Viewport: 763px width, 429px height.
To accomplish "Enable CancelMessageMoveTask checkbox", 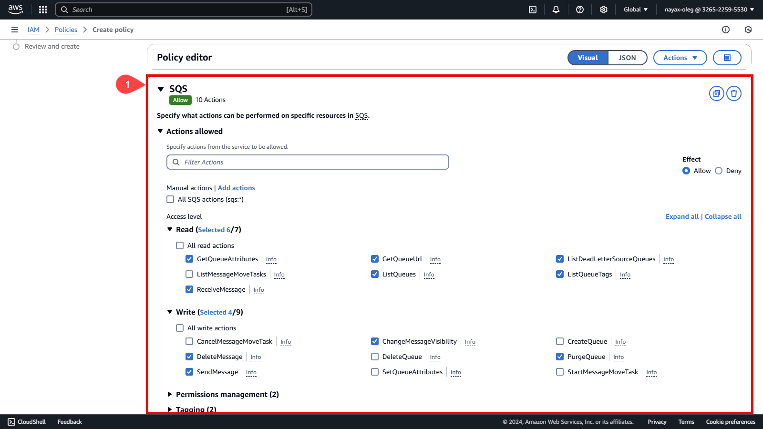I will [189, 341].
